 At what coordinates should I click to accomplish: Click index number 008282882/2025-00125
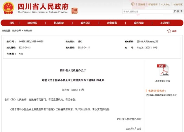[x=31, y=41]
